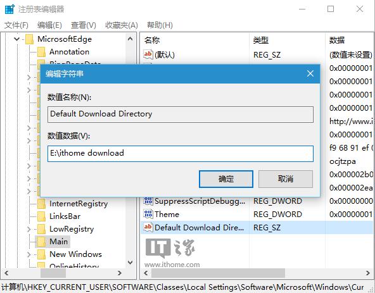
Task: Click values pane scroll right arrow
Action: [x=368, y=273]
